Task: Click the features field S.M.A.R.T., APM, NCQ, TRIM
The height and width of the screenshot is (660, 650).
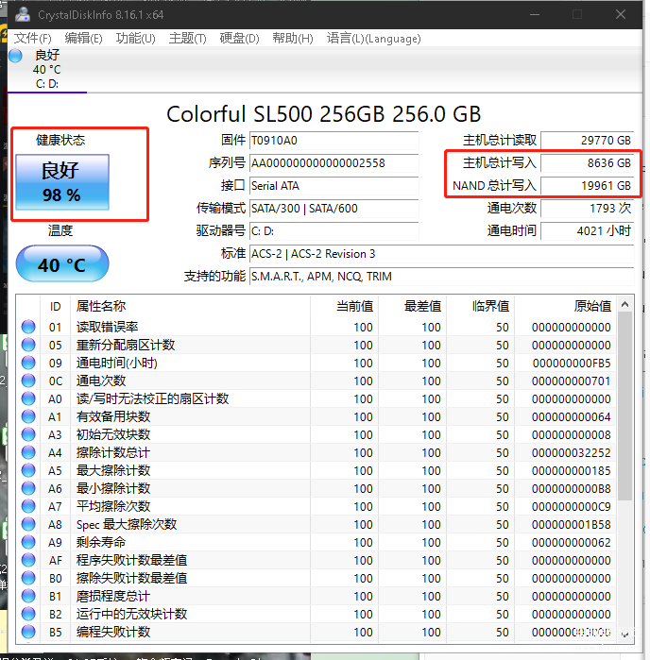Action: [x=441, y=277]
